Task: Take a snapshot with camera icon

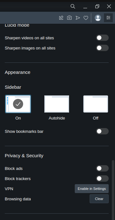Action: coord(69,18)
